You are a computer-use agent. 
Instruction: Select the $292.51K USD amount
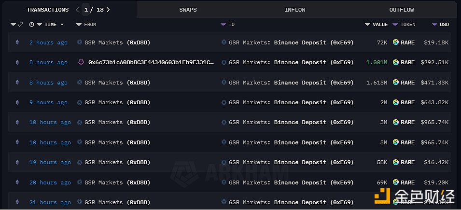tap(434, 62)
